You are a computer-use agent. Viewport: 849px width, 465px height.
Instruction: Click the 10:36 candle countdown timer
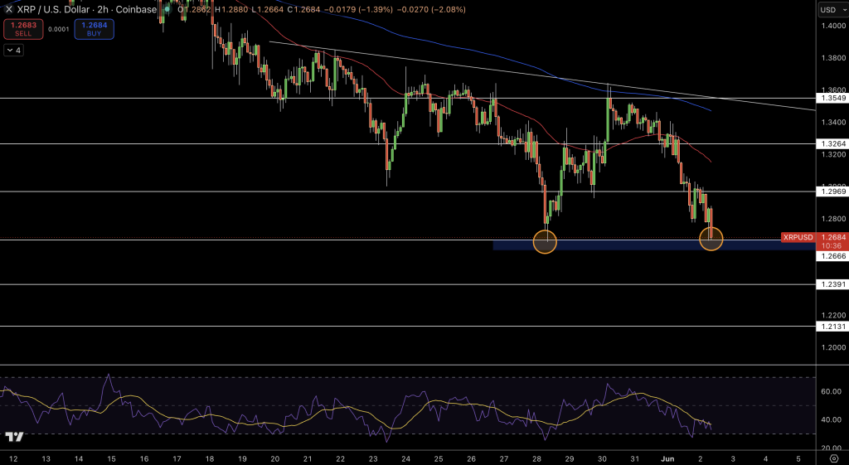click(831, 246)
